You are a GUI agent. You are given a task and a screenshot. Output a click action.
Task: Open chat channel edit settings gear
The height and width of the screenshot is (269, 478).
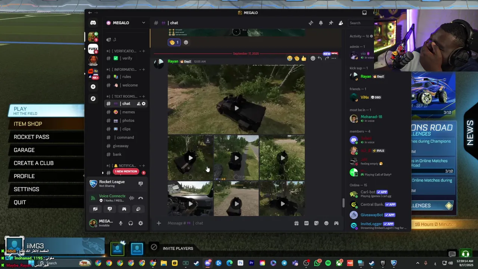144,103
